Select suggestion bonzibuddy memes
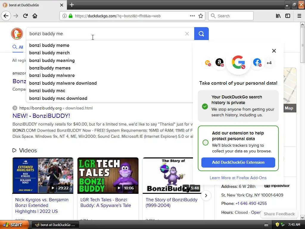The image size is (305, 229). pos(109,68)
